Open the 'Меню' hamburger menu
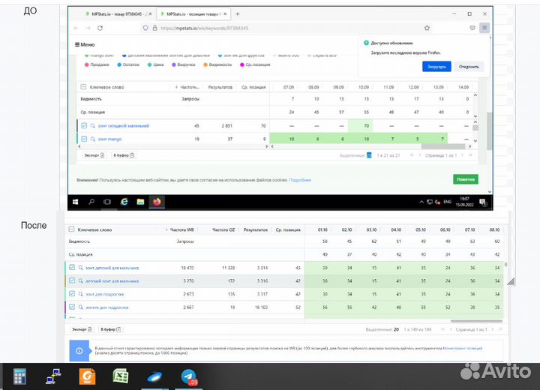The image size is (540, 390). click(85, 44)
